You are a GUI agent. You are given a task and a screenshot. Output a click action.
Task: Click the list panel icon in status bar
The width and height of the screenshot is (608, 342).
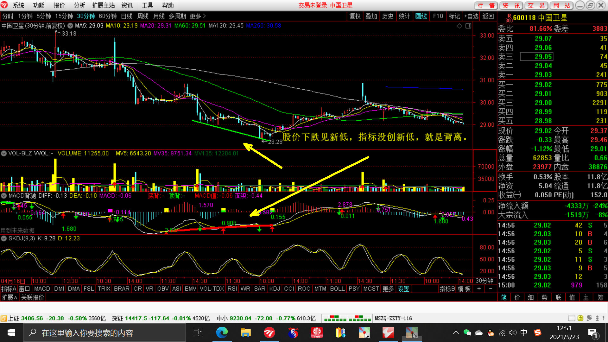click(572, 318)
